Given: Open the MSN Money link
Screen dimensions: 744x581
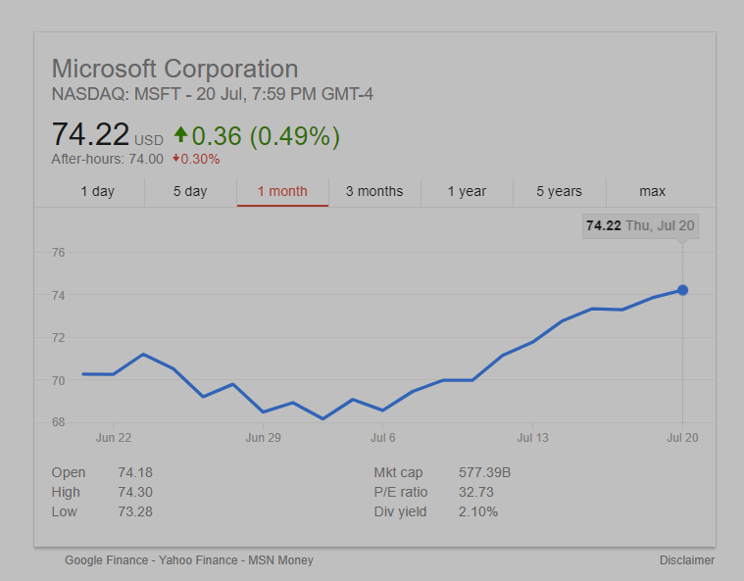Looking at the screenshot, I should tap(280, 560).
